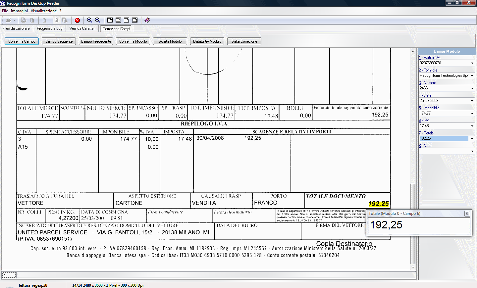Click the '1 - Partita IVA' field label
This screenshot has height=288, width=477.
pos(429,58)
